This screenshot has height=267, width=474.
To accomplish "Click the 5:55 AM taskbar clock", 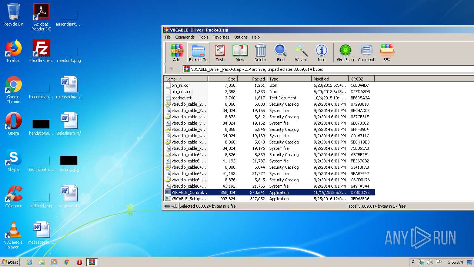I will [x=455, y=262].
